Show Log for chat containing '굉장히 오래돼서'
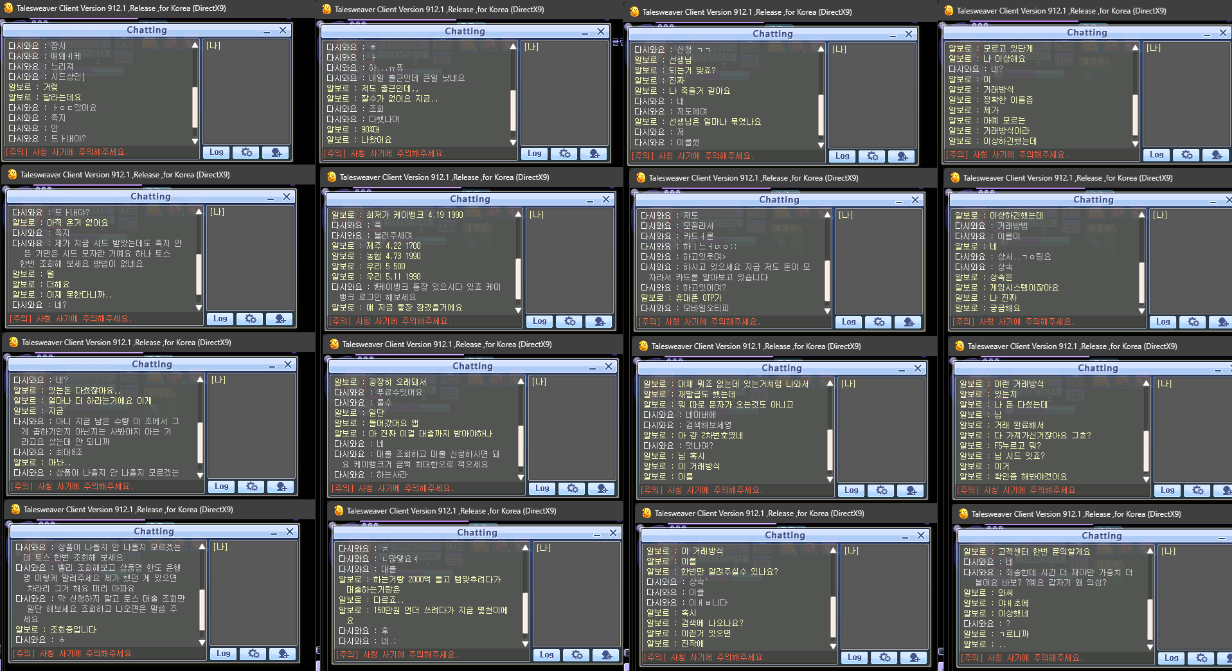This screenshot has height=671, width=1232. (x=542, y=488)
